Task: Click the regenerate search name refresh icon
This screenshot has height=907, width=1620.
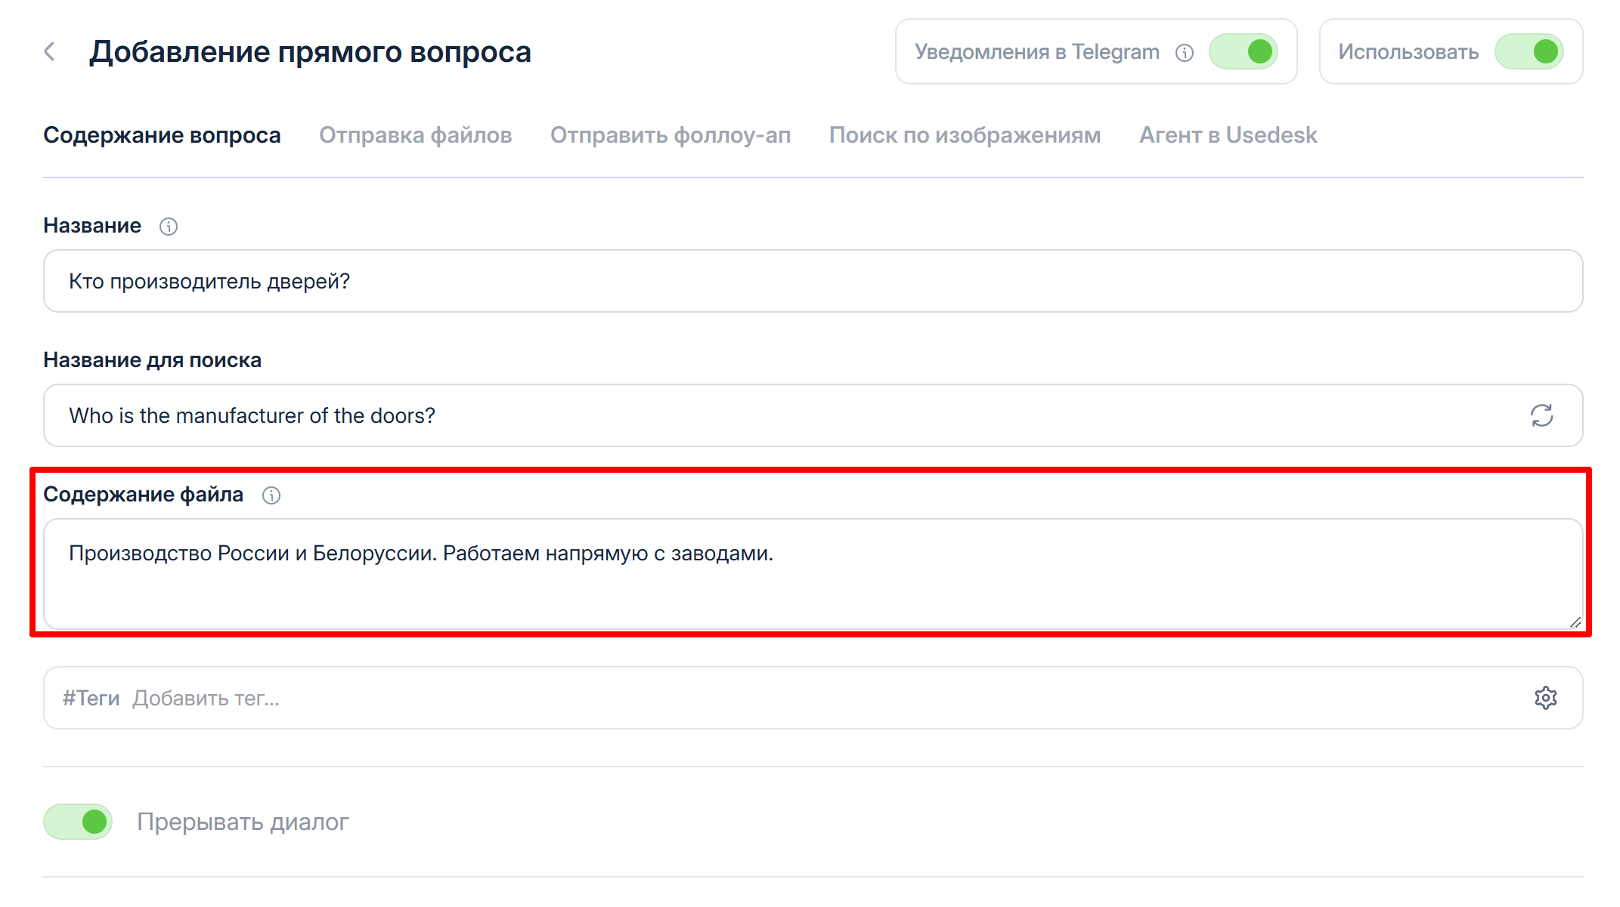Action: pyautogui.click(x=1541, y=415)
